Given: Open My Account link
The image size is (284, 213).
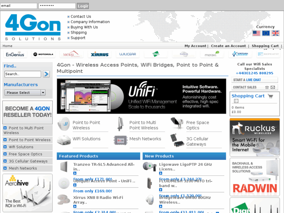Looking at the screenshot, I should click(x=195, y=46).
